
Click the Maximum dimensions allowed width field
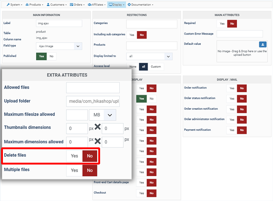pos(77,142)
